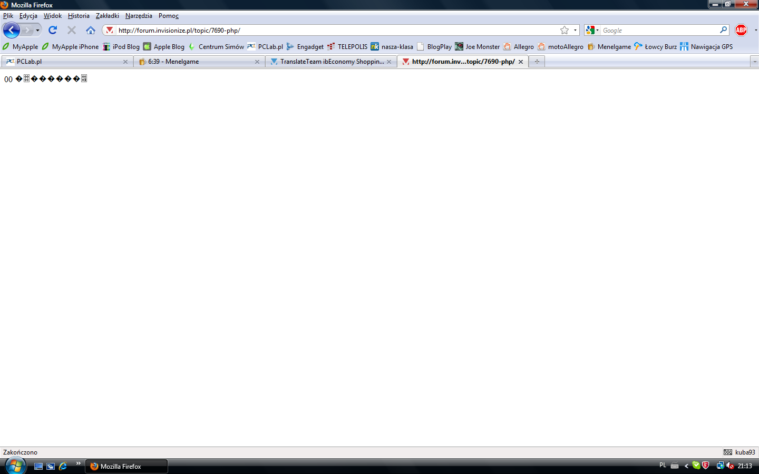This screenshot has height=474, width=759.
Task: Open a new tab with plus button
Action: pyautogui.click(x=537, y=62)
